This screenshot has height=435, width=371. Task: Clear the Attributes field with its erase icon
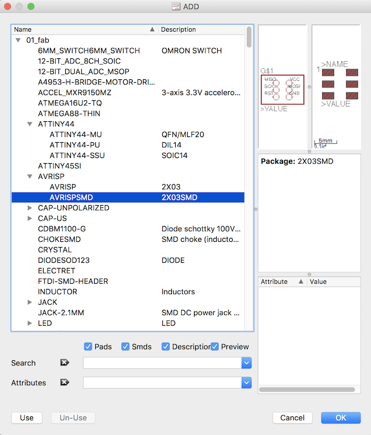point(65,382)
